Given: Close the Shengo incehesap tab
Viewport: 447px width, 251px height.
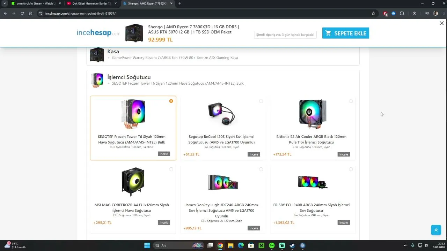Looking at the screenshot, I should (171, 3).
